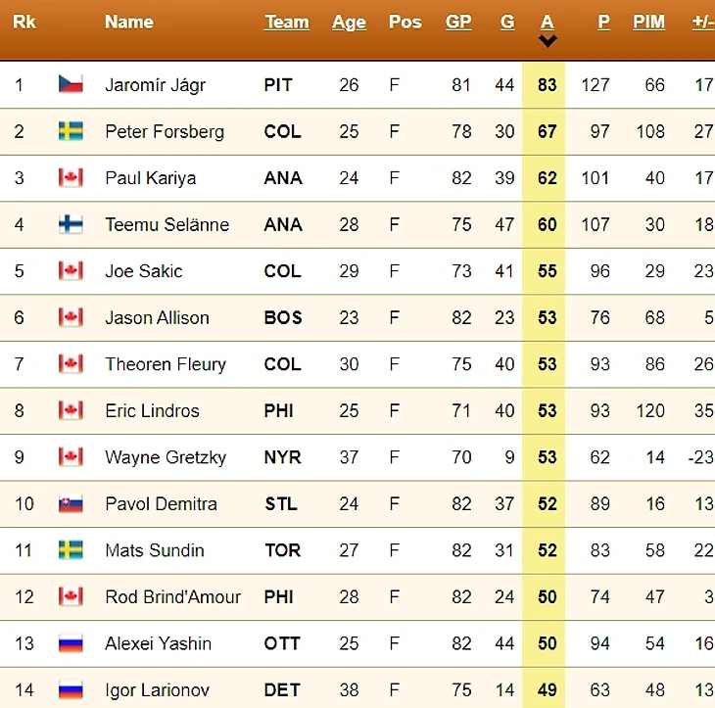
Task: Sort by Age column header
Action: pos(349,22)
